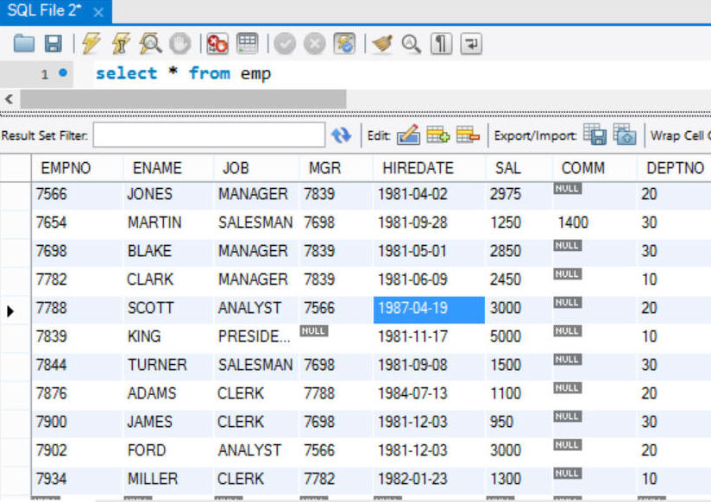Toggle the auto-commit mode icon

tap(344, 44)
